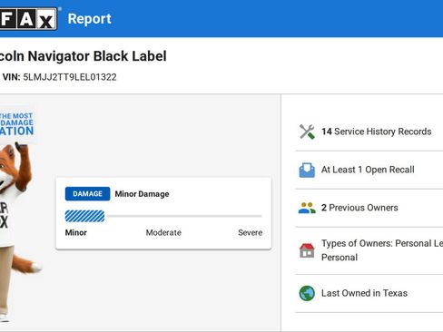
Task: Open At Least 1 Open Recall entry
Action: pos(368,170)
